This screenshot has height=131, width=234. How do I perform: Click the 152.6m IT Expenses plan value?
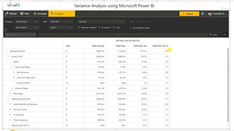[122, 115]
